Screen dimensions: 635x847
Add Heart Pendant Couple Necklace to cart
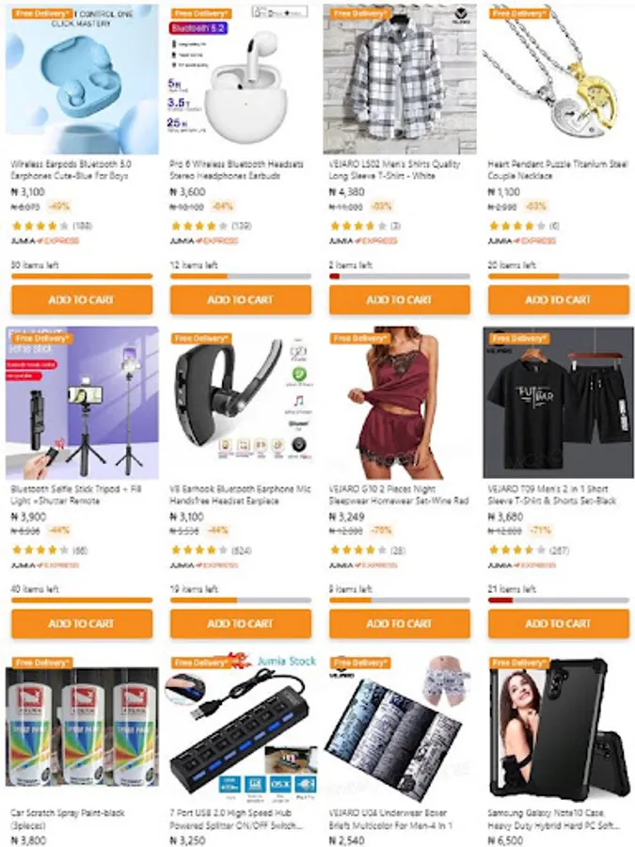point(558,299)
